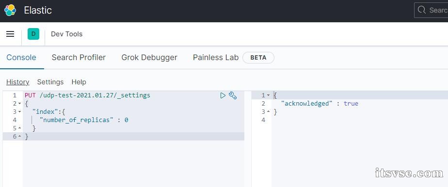
Task: Click the "index" key text
Action: 46,112
